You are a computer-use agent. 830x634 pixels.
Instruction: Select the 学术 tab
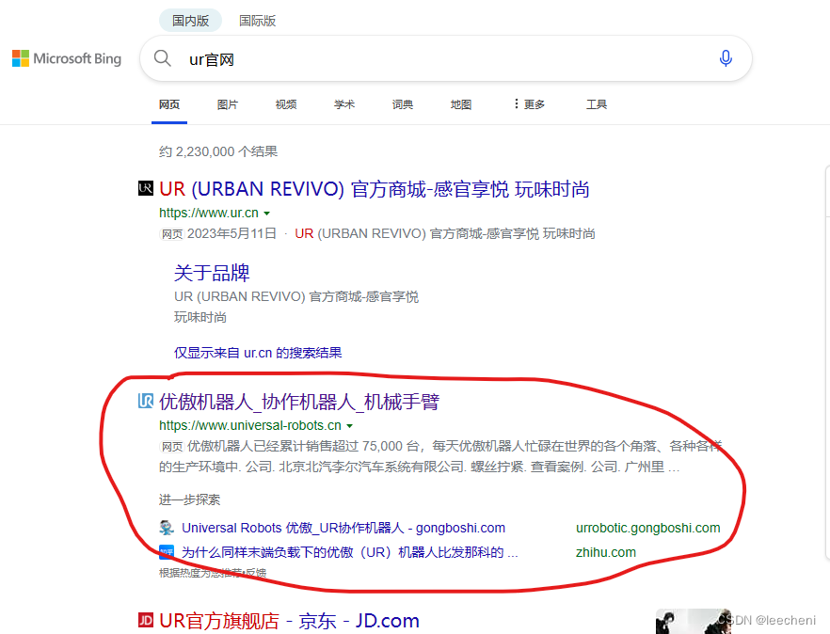[x=344, y=104]
